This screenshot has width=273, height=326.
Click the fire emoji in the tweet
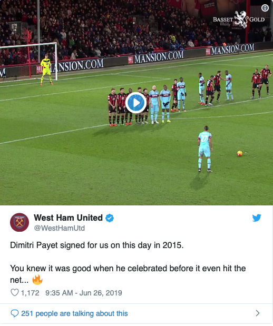[37, 280]
